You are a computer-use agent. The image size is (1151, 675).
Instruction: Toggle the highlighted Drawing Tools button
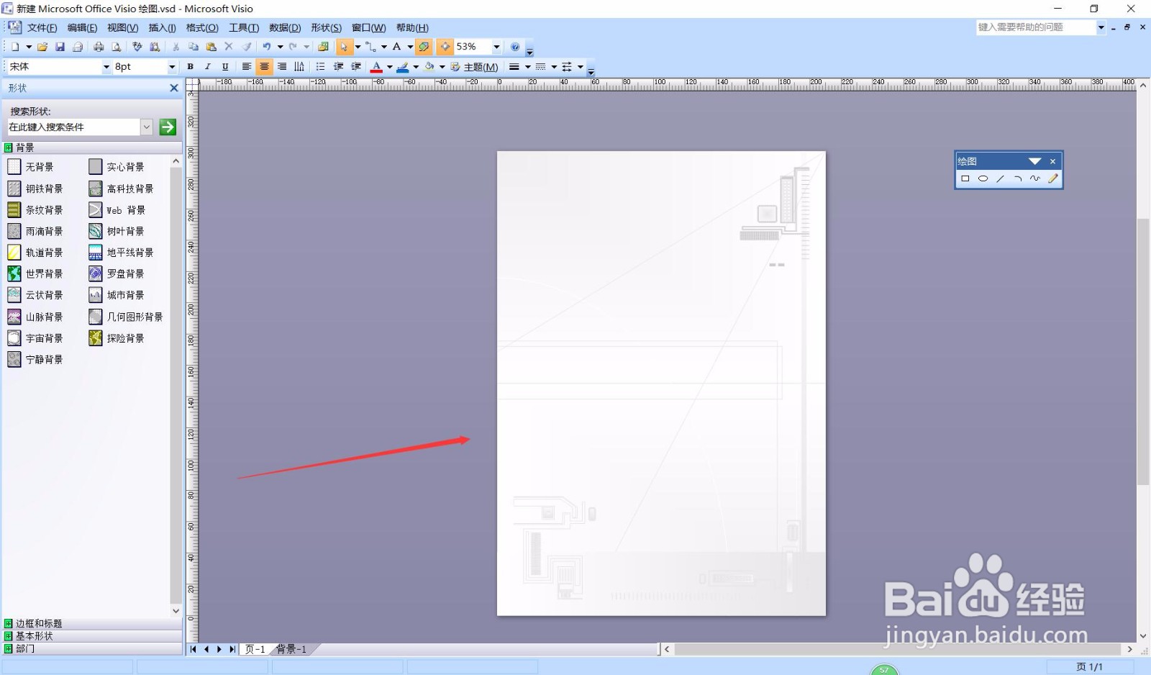(x=424, y=47)
